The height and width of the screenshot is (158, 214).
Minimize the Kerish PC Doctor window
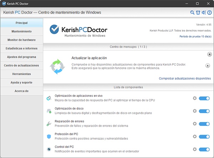point(187,4)
